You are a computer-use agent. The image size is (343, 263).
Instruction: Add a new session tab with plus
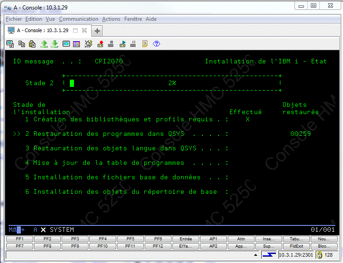[97, 31]
